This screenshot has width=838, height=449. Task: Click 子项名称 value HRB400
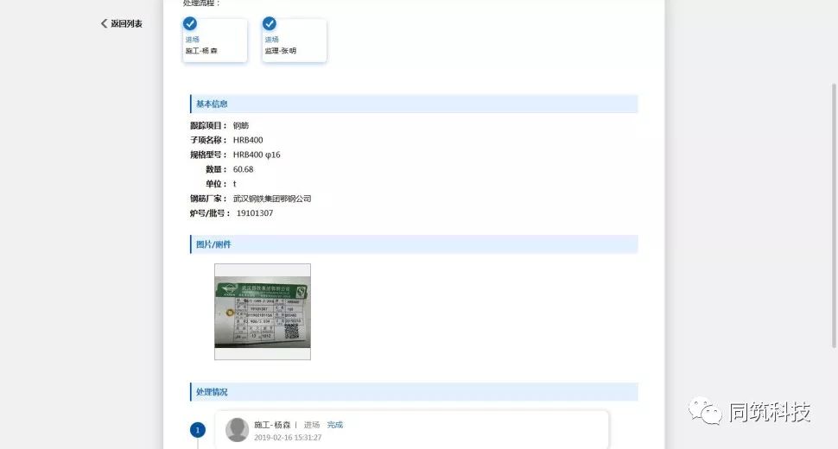tap(248, 140)
